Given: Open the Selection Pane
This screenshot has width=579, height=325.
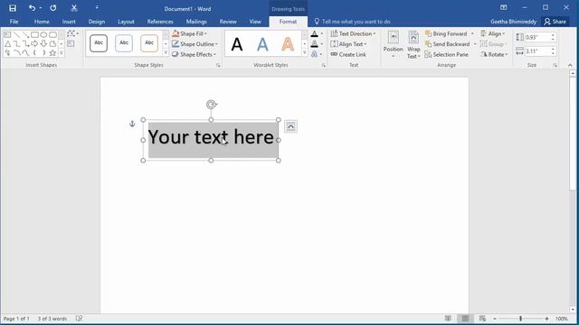Looking at the screenshot, I should coord(446,54).
